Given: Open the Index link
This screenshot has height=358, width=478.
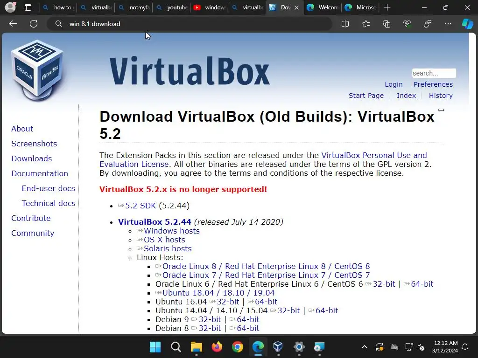Looking at the screenshot, I should tap(406, 96).
